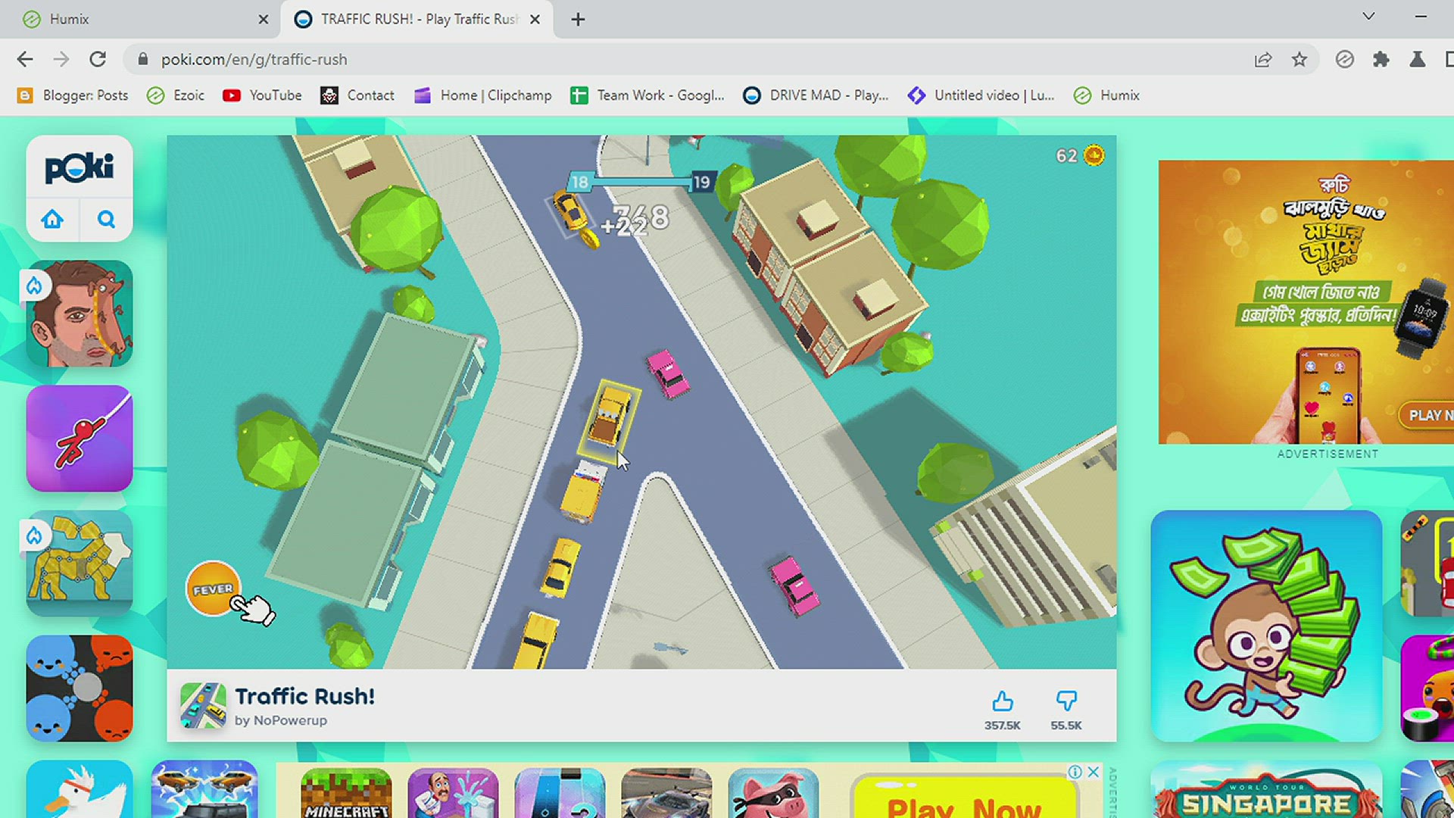Open the monkey money game thumbnail

tap(1265, 626)
